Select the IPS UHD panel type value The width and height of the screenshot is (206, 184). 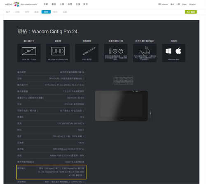tap(74, 104)
